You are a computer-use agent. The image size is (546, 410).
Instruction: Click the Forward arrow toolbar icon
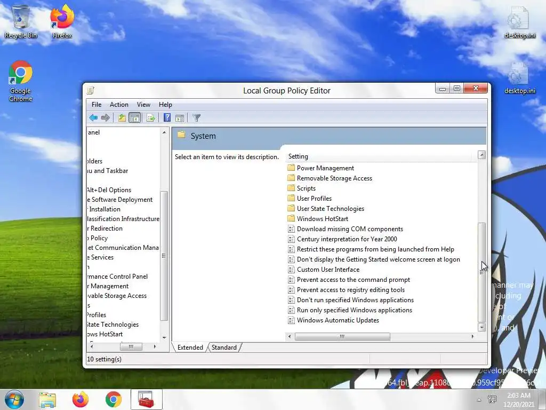(x=105, y=118)
